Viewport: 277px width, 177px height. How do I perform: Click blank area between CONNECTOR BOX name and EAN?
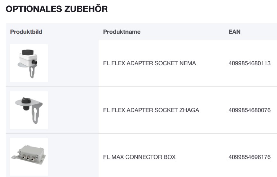coord(202,157)
